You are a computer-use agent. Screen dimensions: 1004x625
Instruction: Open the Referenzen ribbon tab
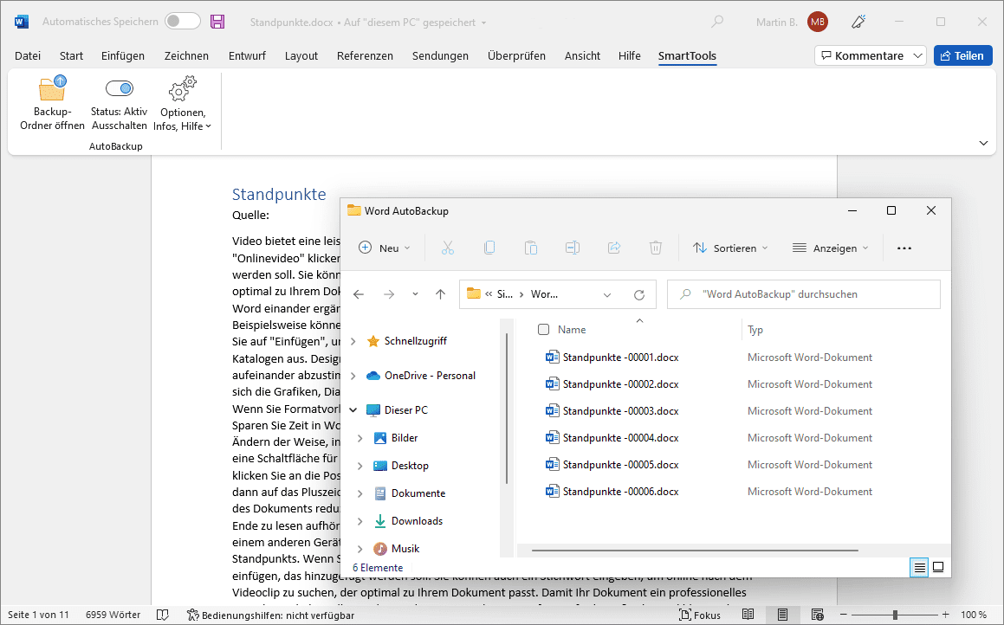(x=365, y=55)
